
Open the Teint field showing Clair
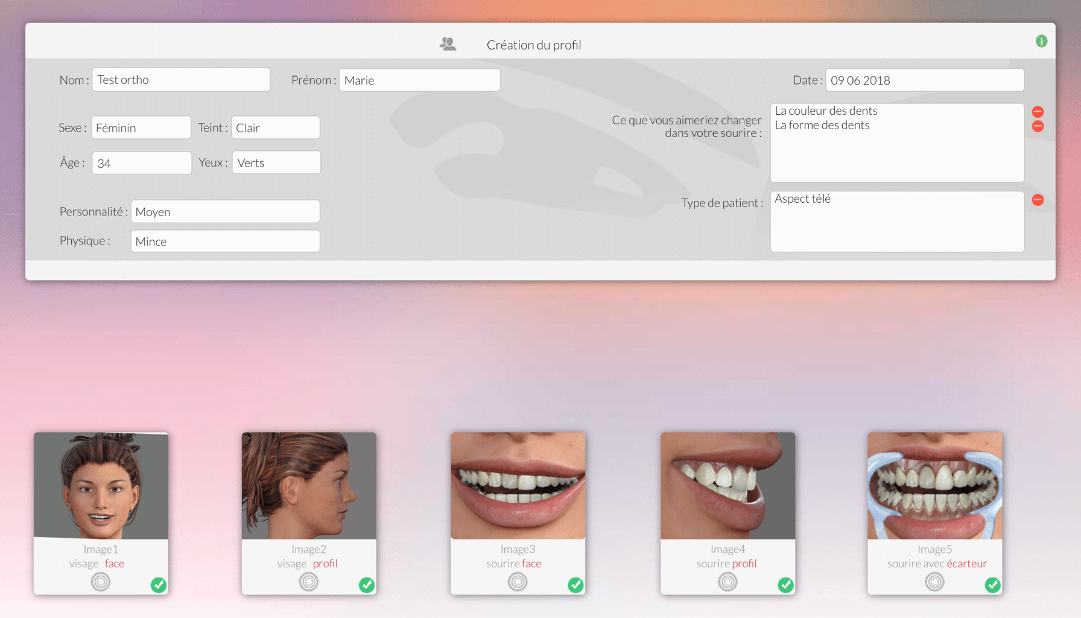pyautogui.click(x=276, y=127)
